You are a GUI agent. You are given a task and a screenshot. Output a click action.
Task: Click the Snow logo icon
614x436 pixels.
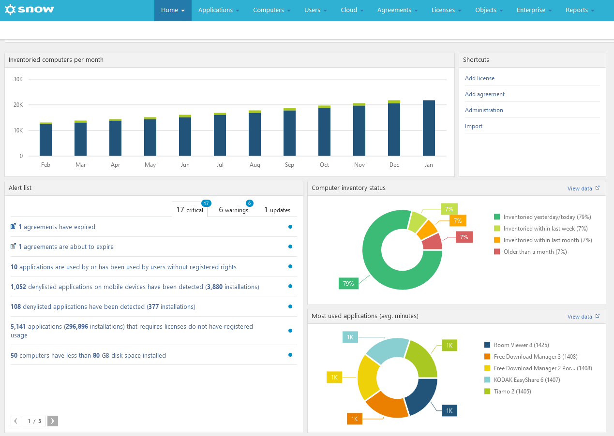coord(10,10)
